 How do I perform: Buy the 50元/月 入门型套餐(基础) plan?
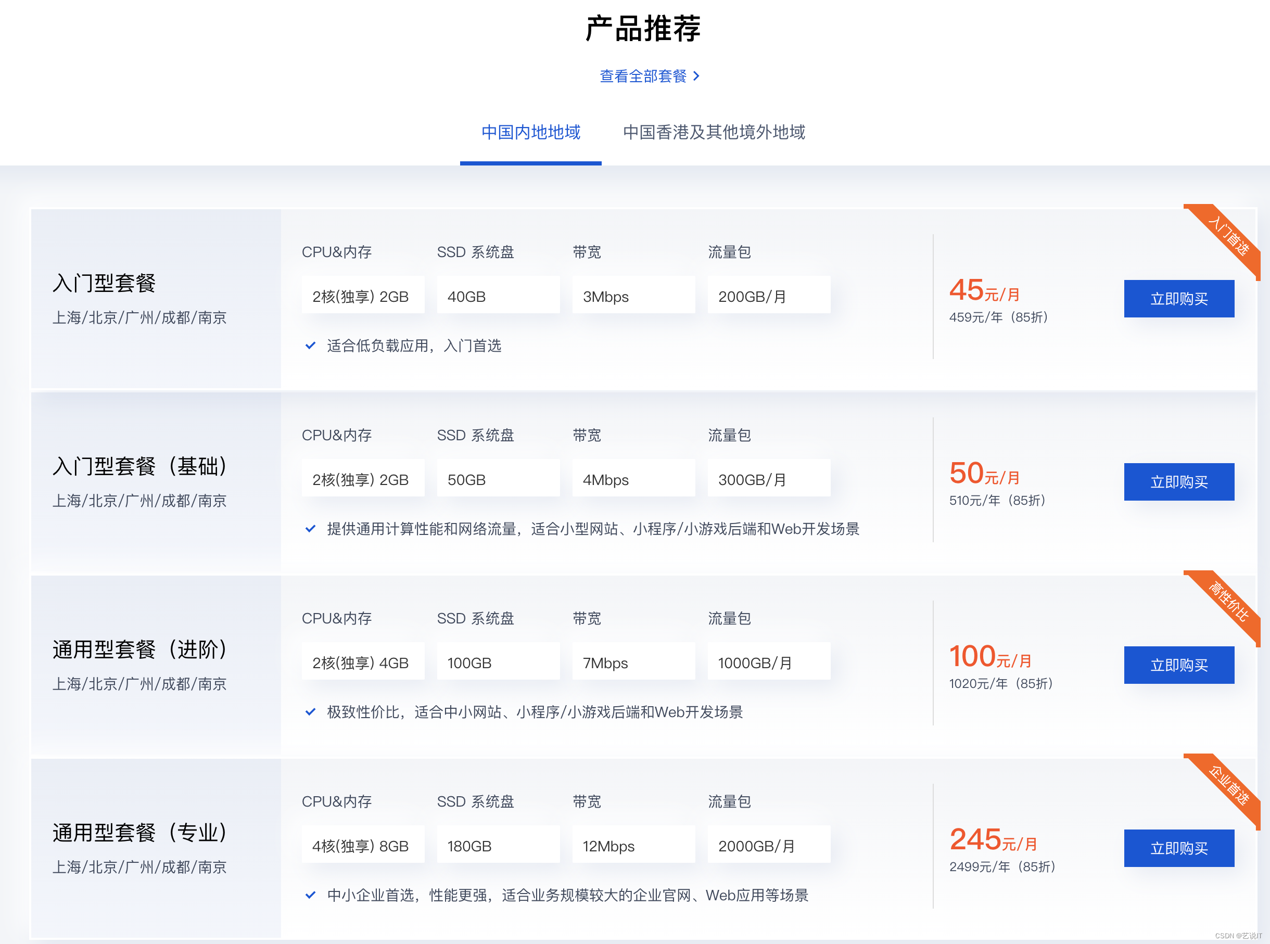1178,482
